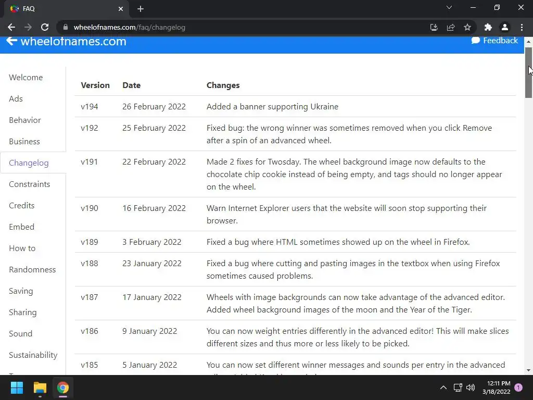Click version cell v187
533x400 pixels.
tap(90, 297)
